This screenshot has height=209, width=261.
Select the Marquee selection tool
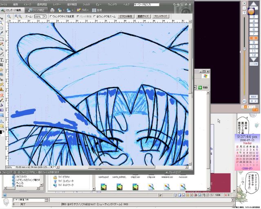point(2,39)
